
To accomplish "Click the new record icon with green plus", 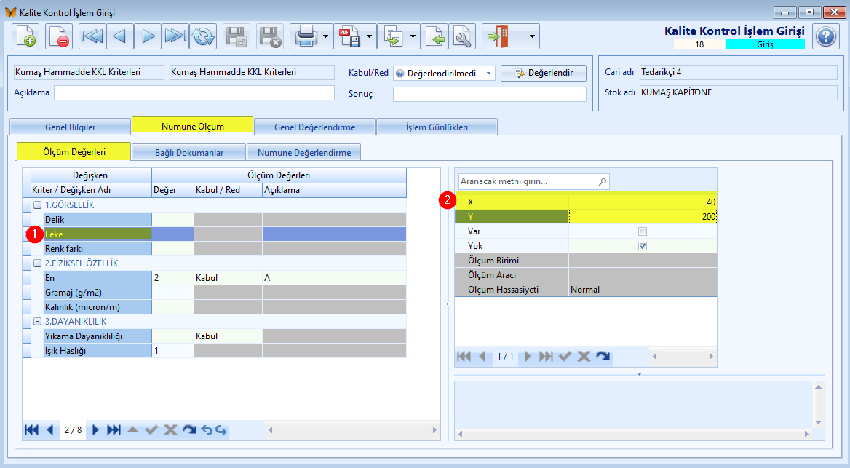I will [x=25, y=37].
